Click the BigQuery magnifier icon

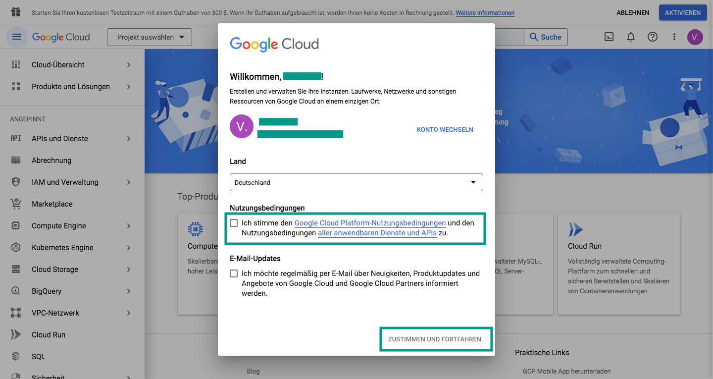(x=16, y=291)
